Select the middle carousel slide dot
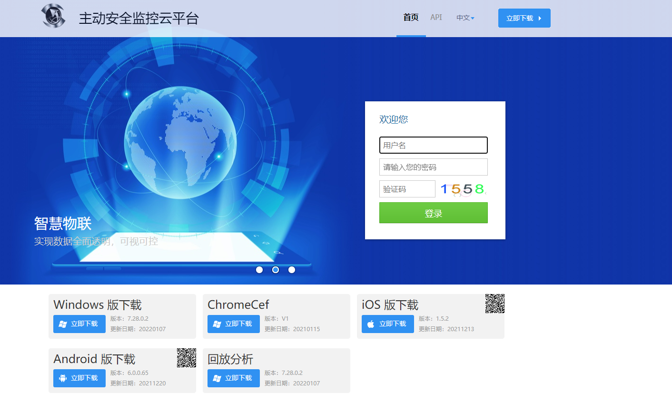This screenshot has height=403, width=672. click(x=276, y=270)
